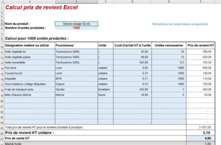The width and height of the screenshot is (221, 145).
Task: Click supplier cell 'Interne'
Action: 76,95
